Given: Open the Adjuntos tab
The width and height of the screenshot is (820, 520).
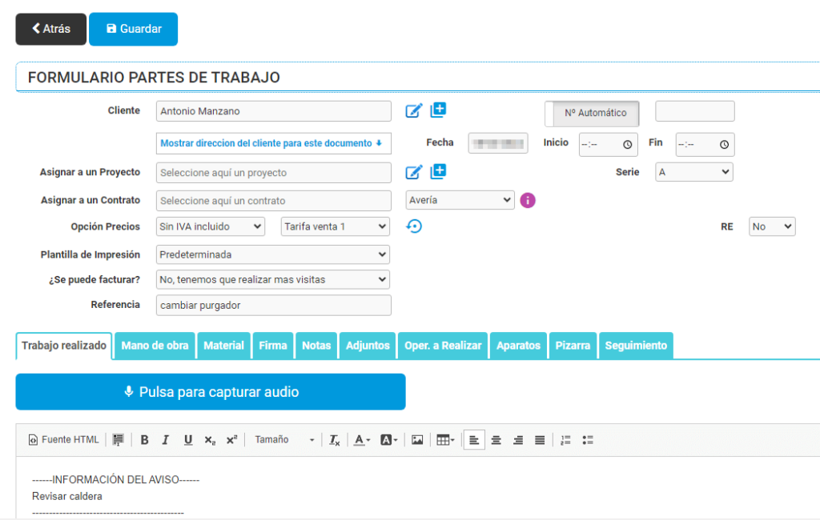Looking at the screenshot, I should [x=367, y=345].
